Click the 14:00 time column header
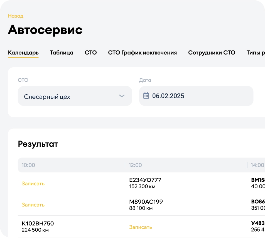This screenshot has height=238, width=265. coord(257,165)
